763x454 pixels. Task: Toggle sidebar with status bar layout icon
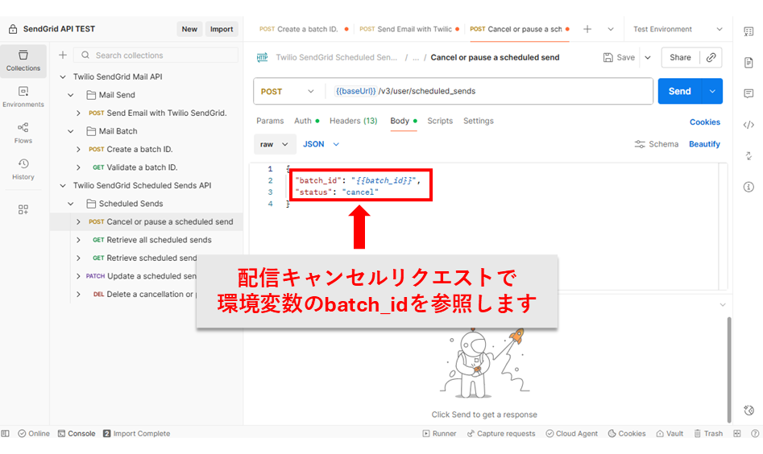(6, 434)
